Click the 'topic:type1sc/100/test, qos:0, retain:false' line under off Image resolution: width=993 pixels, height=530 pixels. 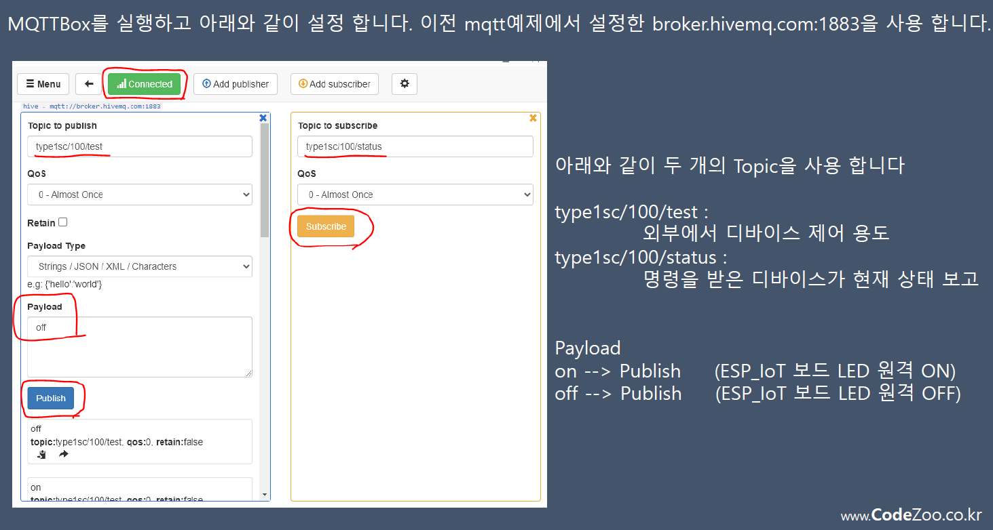117,442
